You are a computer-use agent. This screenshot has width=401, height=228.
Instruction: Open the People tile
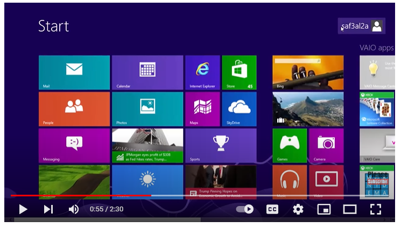click(74, 109)
